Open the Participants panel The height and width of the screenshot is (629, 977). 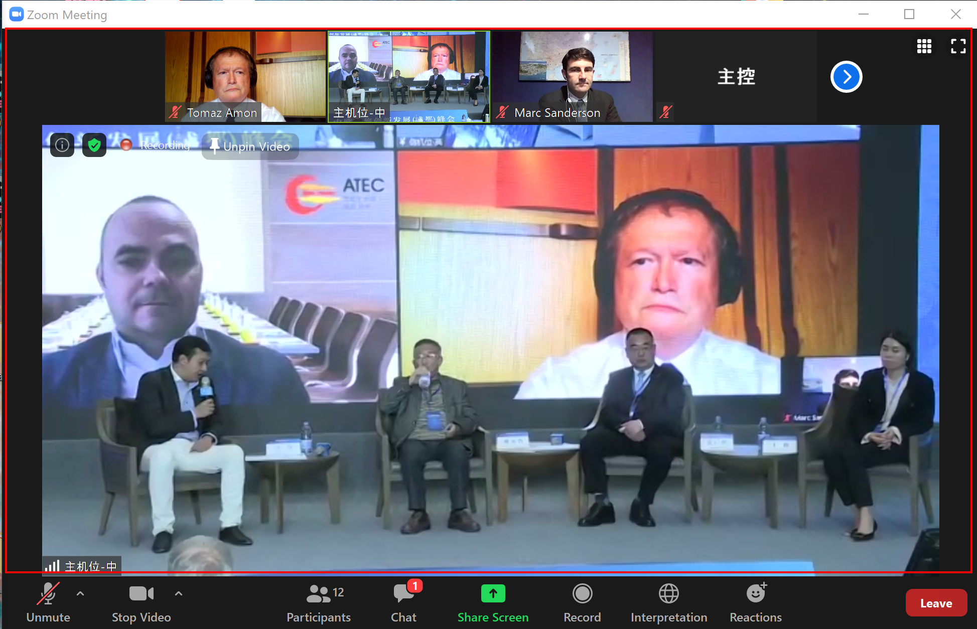[x=319, y=602]
